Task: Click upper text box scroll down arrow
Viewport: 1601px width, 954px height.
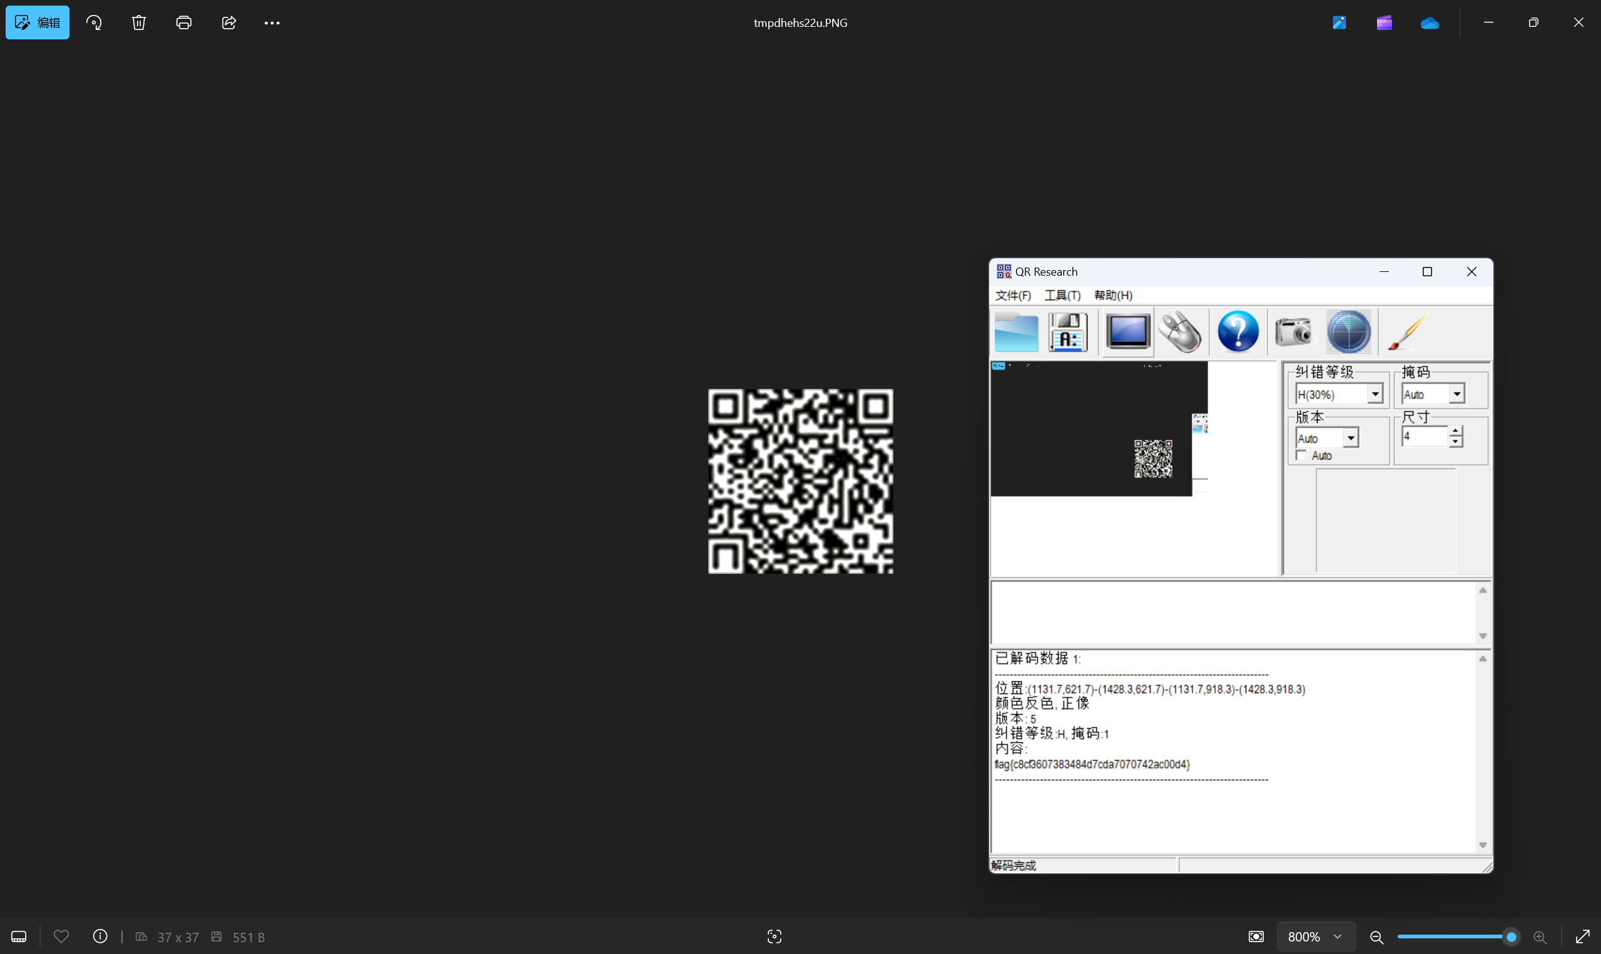Action: [1483, 636]
